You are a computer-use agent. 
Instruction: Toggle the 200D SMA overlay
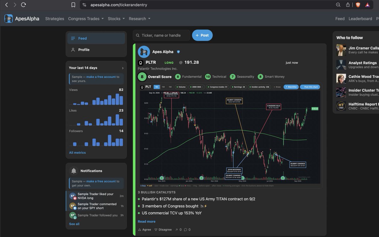point(197,87)
